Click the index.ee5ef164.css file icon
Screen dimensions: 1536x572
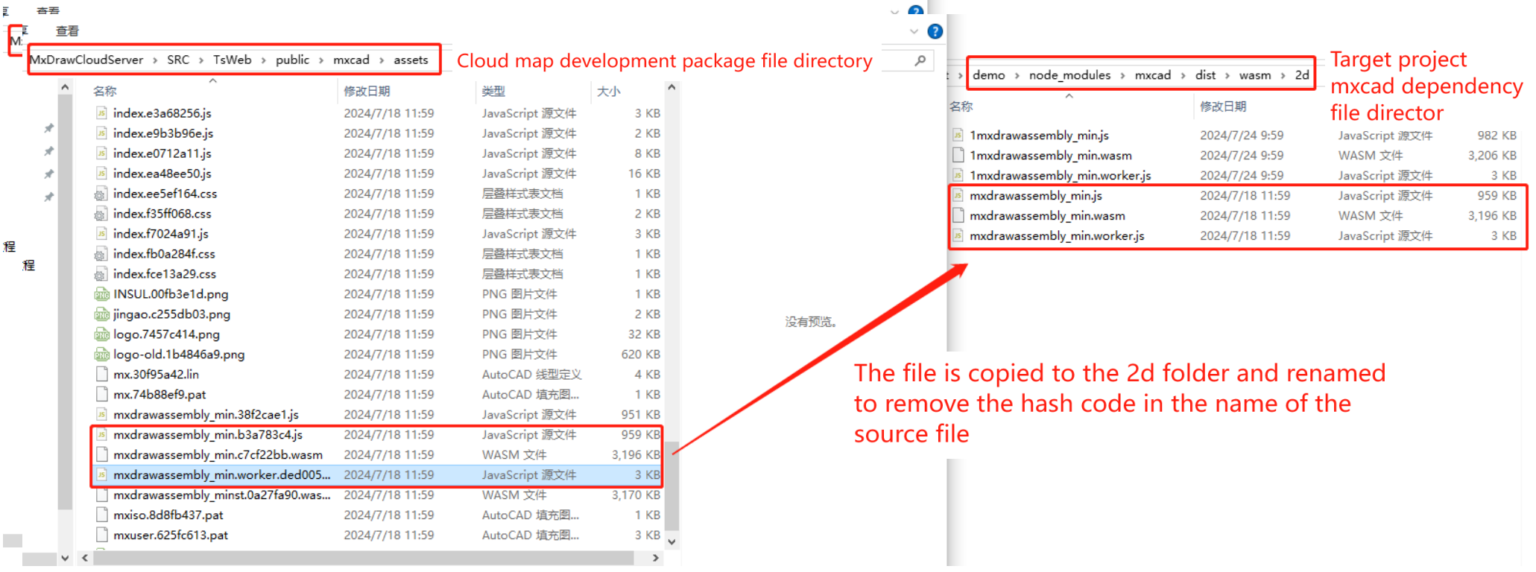[x=102, y=194]
